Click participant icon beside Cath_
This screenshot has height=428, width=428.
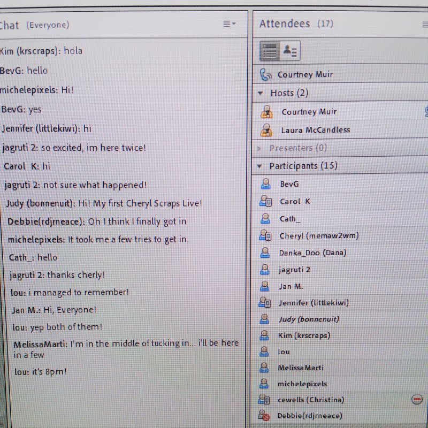265,219
